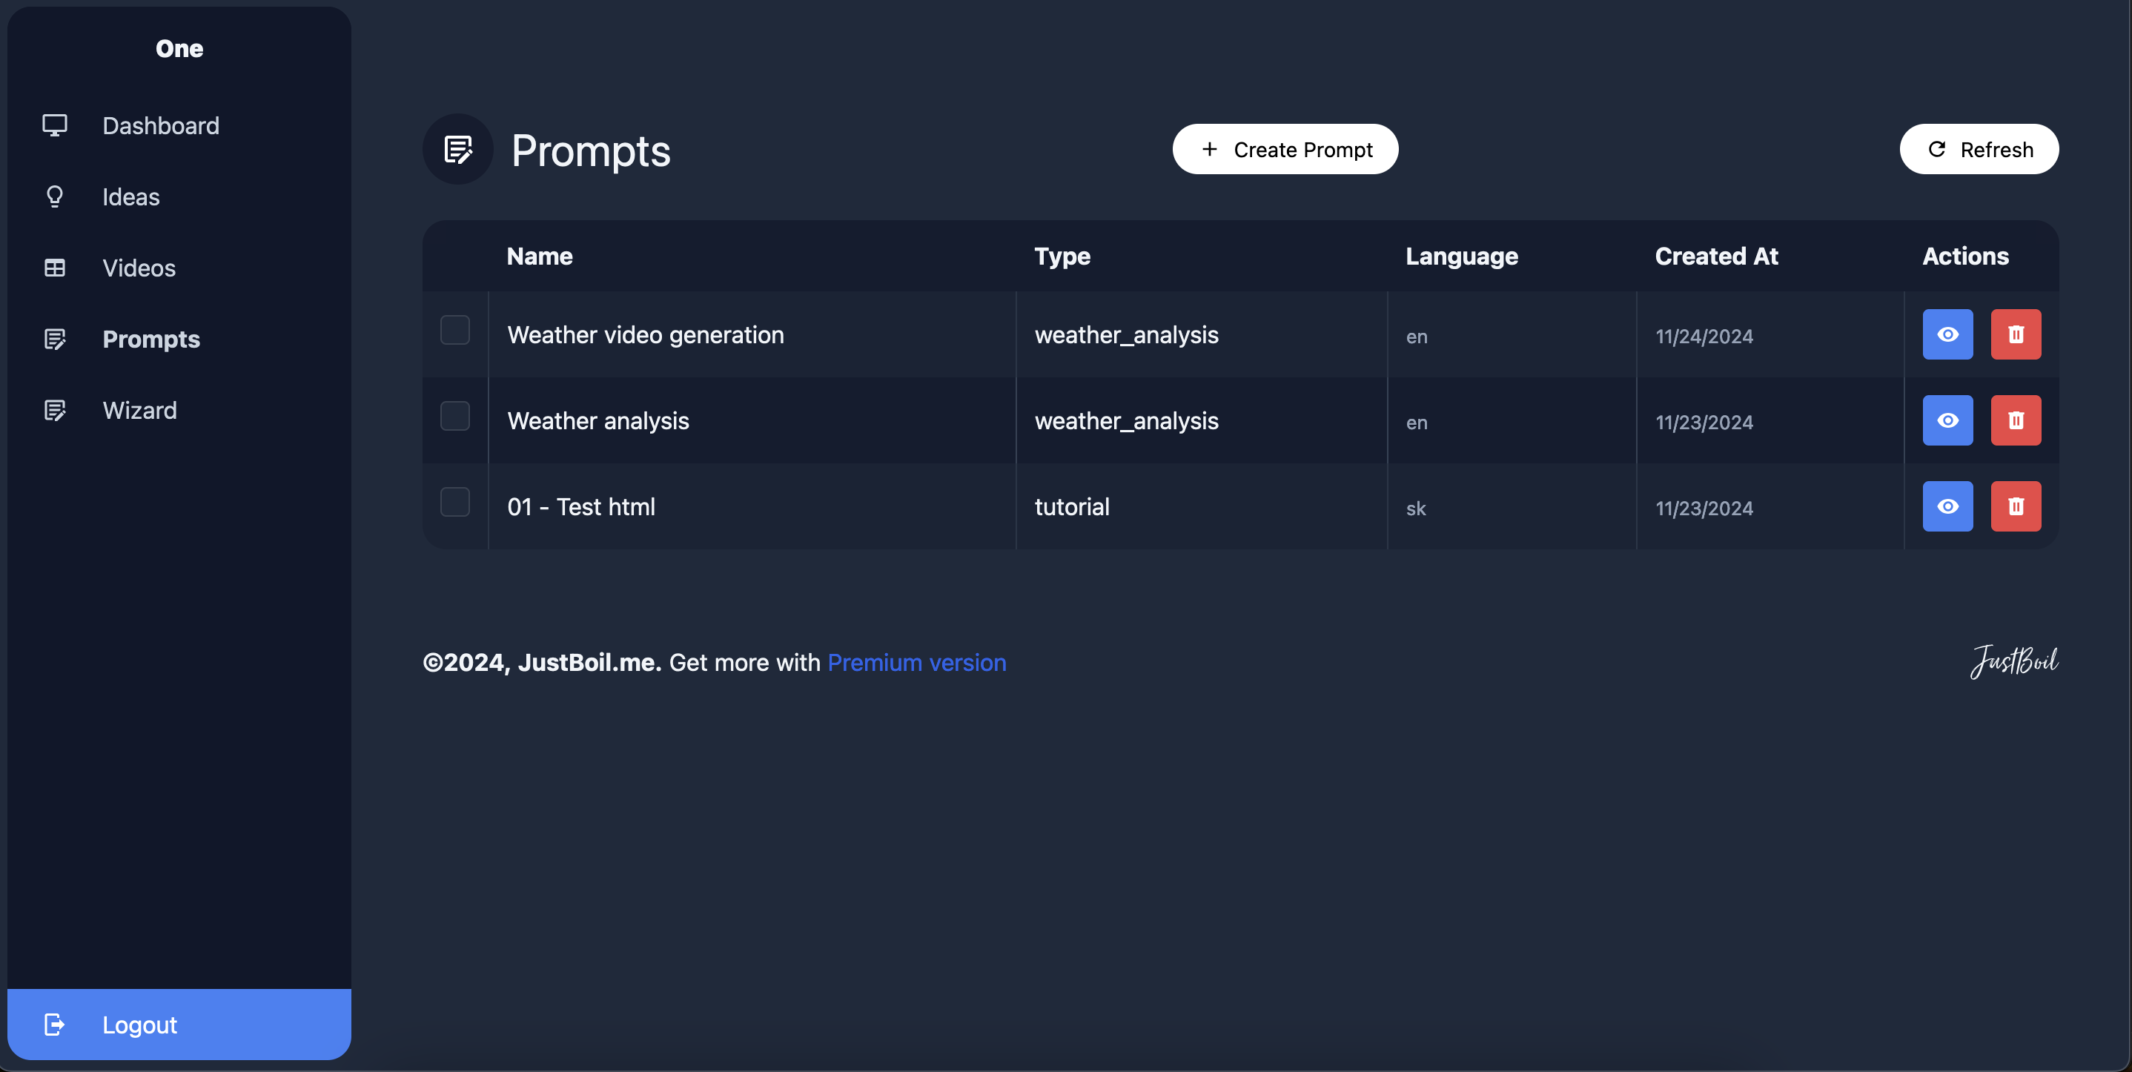Click the JustBoil logo in footer
This screenshot has width=2132, height=1072.
[x=2013, y=661]
